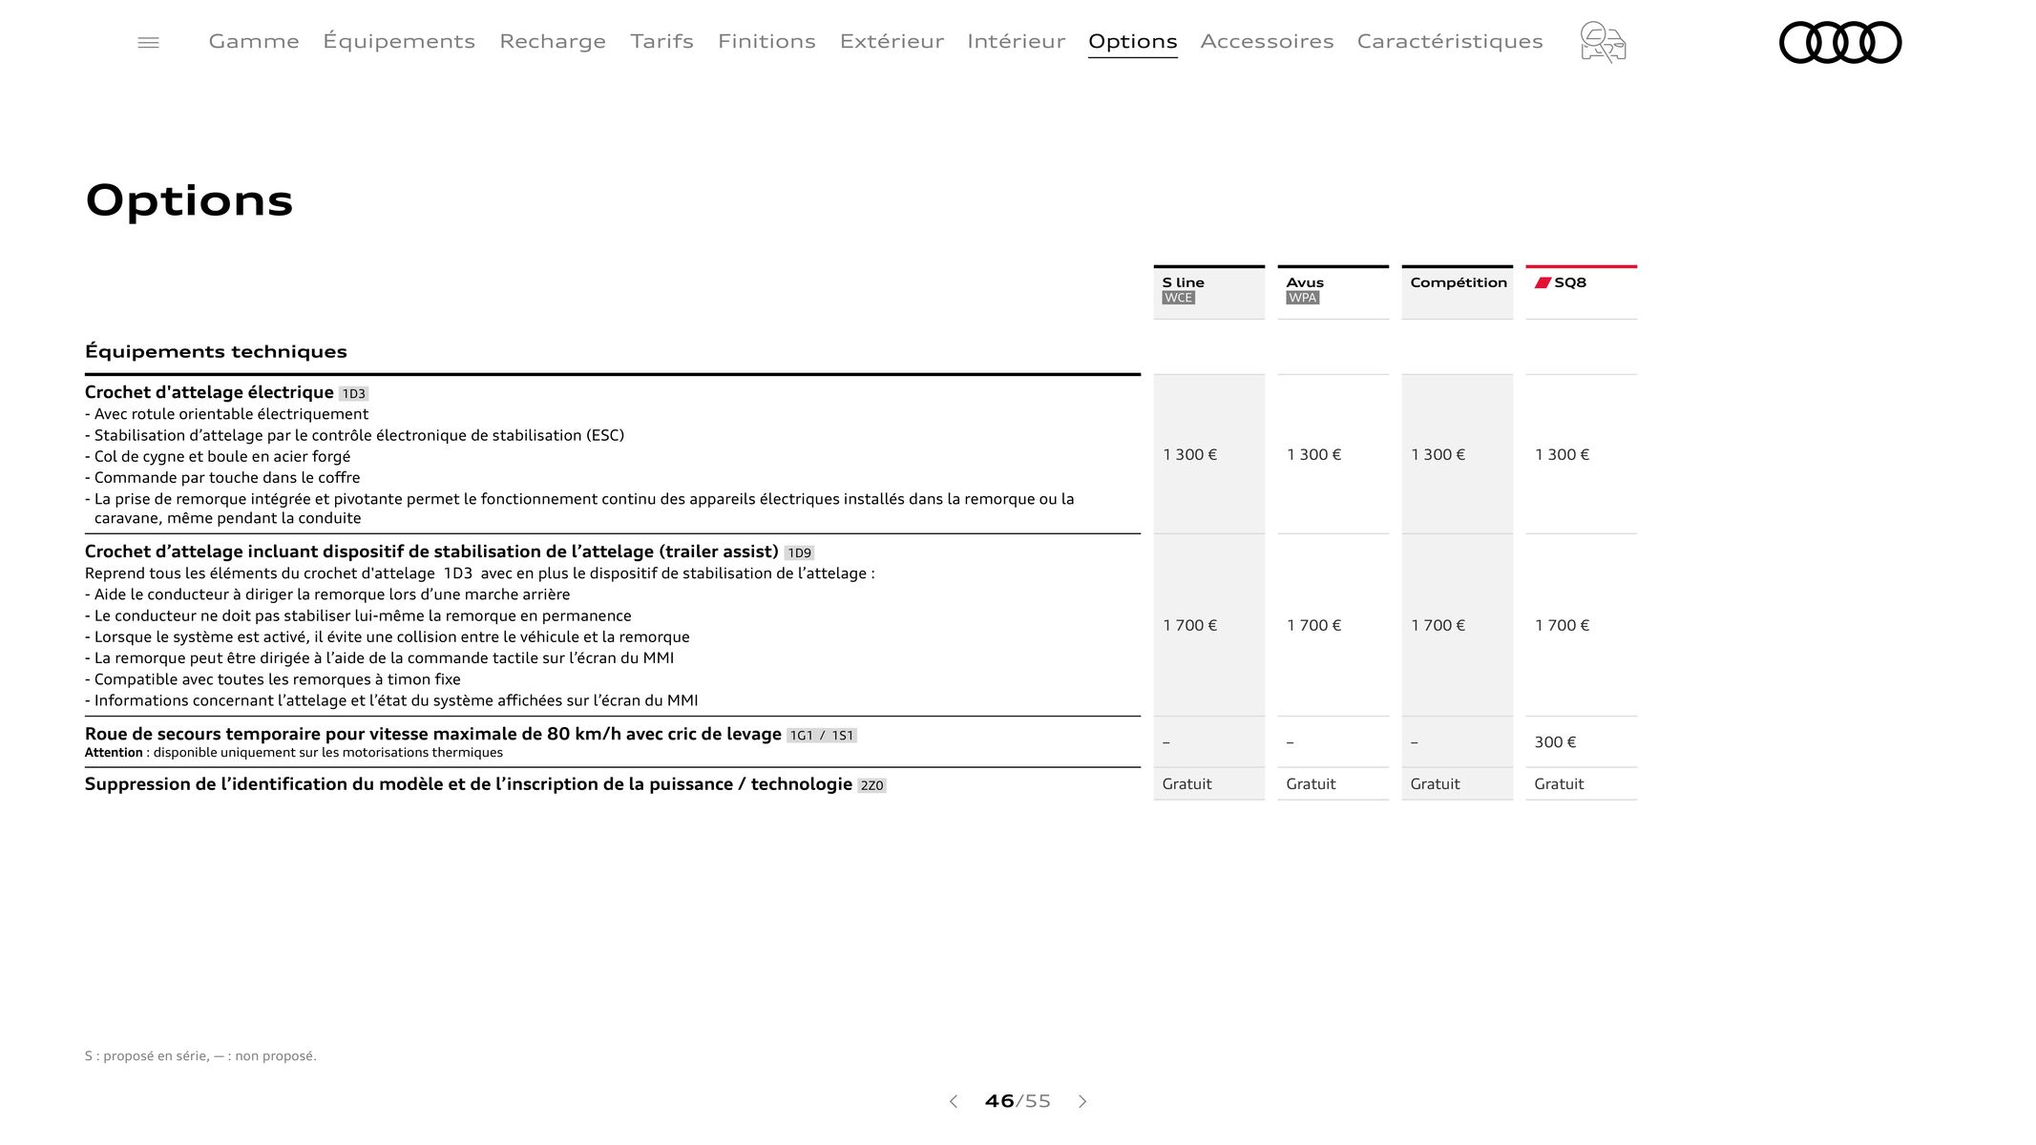
Task: Click the red SQ8 badge icon
Action: click(1543, 282)
